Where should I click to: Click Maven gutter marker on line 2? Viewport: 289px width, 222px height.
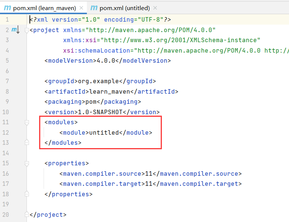click(x=16, y=30)
